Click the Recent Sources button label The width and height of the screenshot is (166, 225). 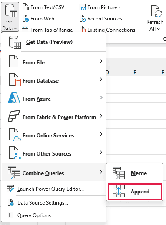(x=105, y=19)
